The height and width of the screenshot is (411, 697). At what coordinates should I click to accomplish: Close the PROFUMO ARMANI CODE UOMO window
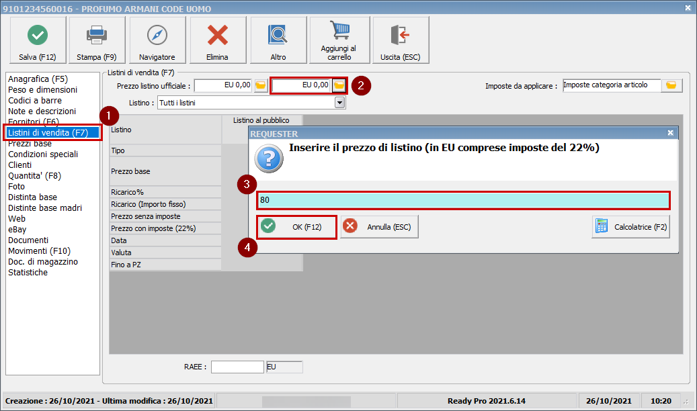point(687,8)
